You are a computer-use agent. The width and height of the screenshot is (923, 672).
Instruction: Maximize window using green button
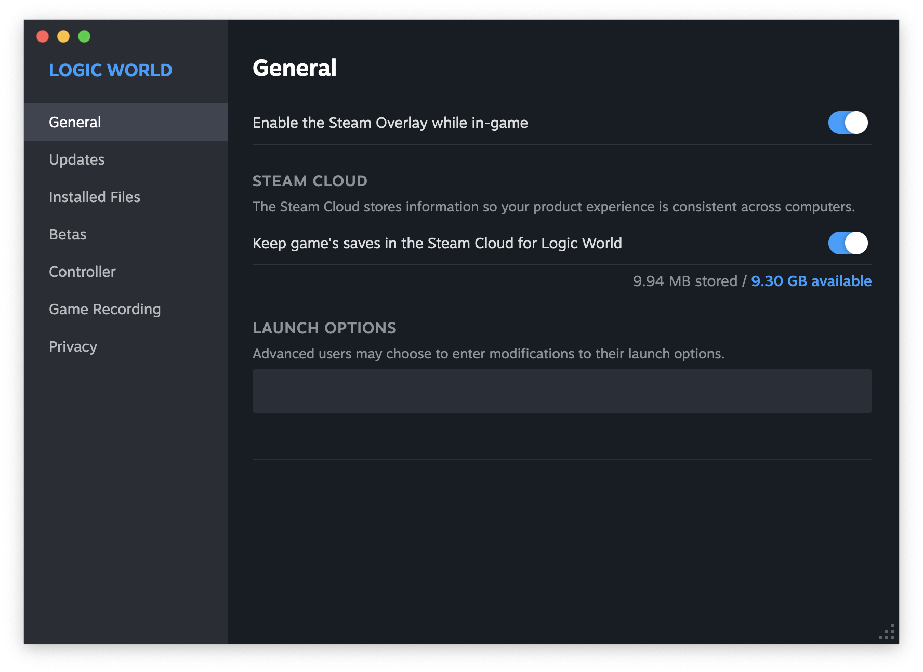pyautogui.click(x=84, y=36)
